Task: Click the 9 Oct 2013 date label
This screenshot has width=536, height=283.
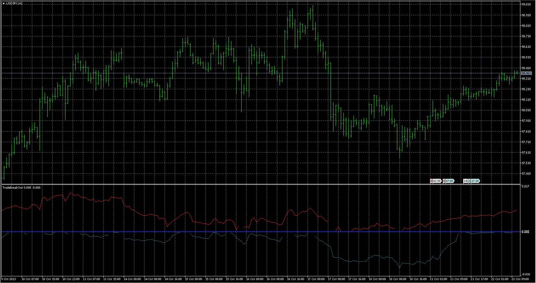Action: [x=9, y=279]
